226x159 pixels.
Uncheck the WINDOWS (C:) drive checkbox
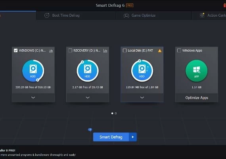pyautogui.click(x=15, y=50)
